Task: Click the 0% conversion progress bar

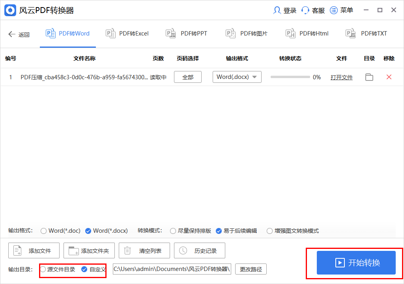Action: pyautogui.click(x=290, y=77)
